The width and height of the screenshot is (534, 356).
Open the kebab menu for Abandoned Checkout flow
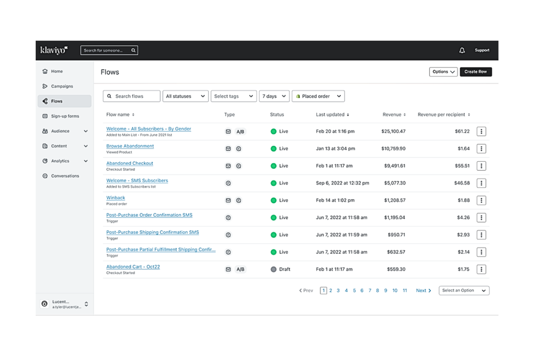(481, 166)
